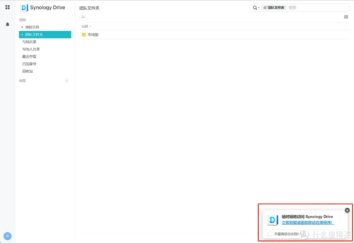Open 回收站 category
The image size is (354, 243).
(x=28, y=71)
